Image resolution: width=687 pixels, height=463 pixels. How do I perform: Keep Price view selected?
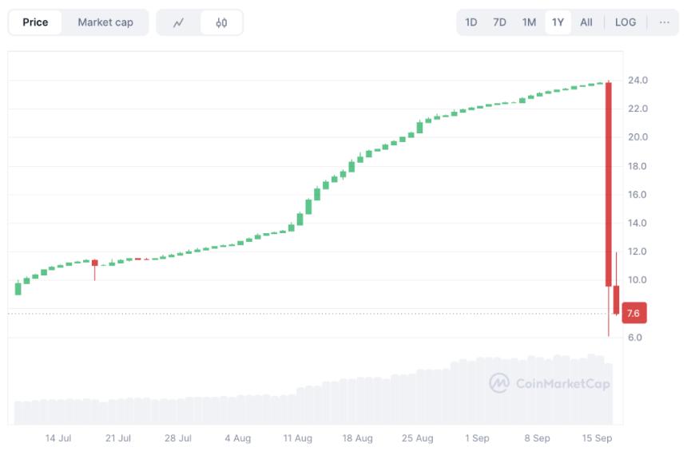[34, 22]
